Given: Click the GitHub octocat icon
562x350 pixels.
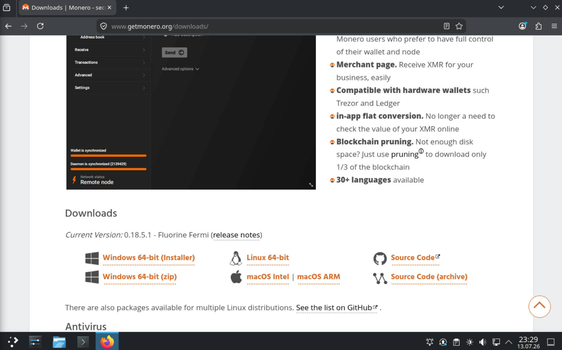Looking at the screenshot, I should pyautogui.click(x=380, y=259).
